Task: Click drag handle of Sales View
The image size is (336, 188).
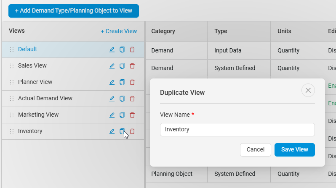Action: [x=12, y=66]
